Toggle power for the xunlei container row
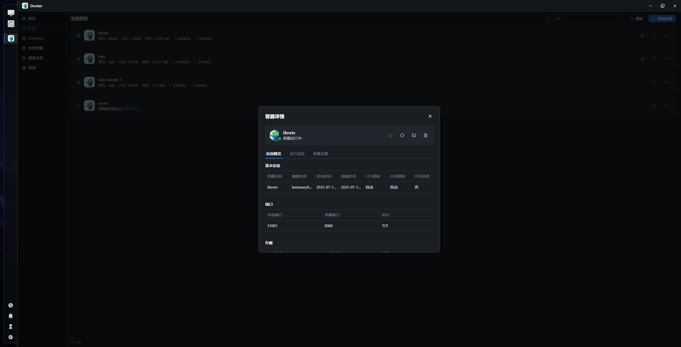Viewport: 681px width, 347px height. pos(654,106)
